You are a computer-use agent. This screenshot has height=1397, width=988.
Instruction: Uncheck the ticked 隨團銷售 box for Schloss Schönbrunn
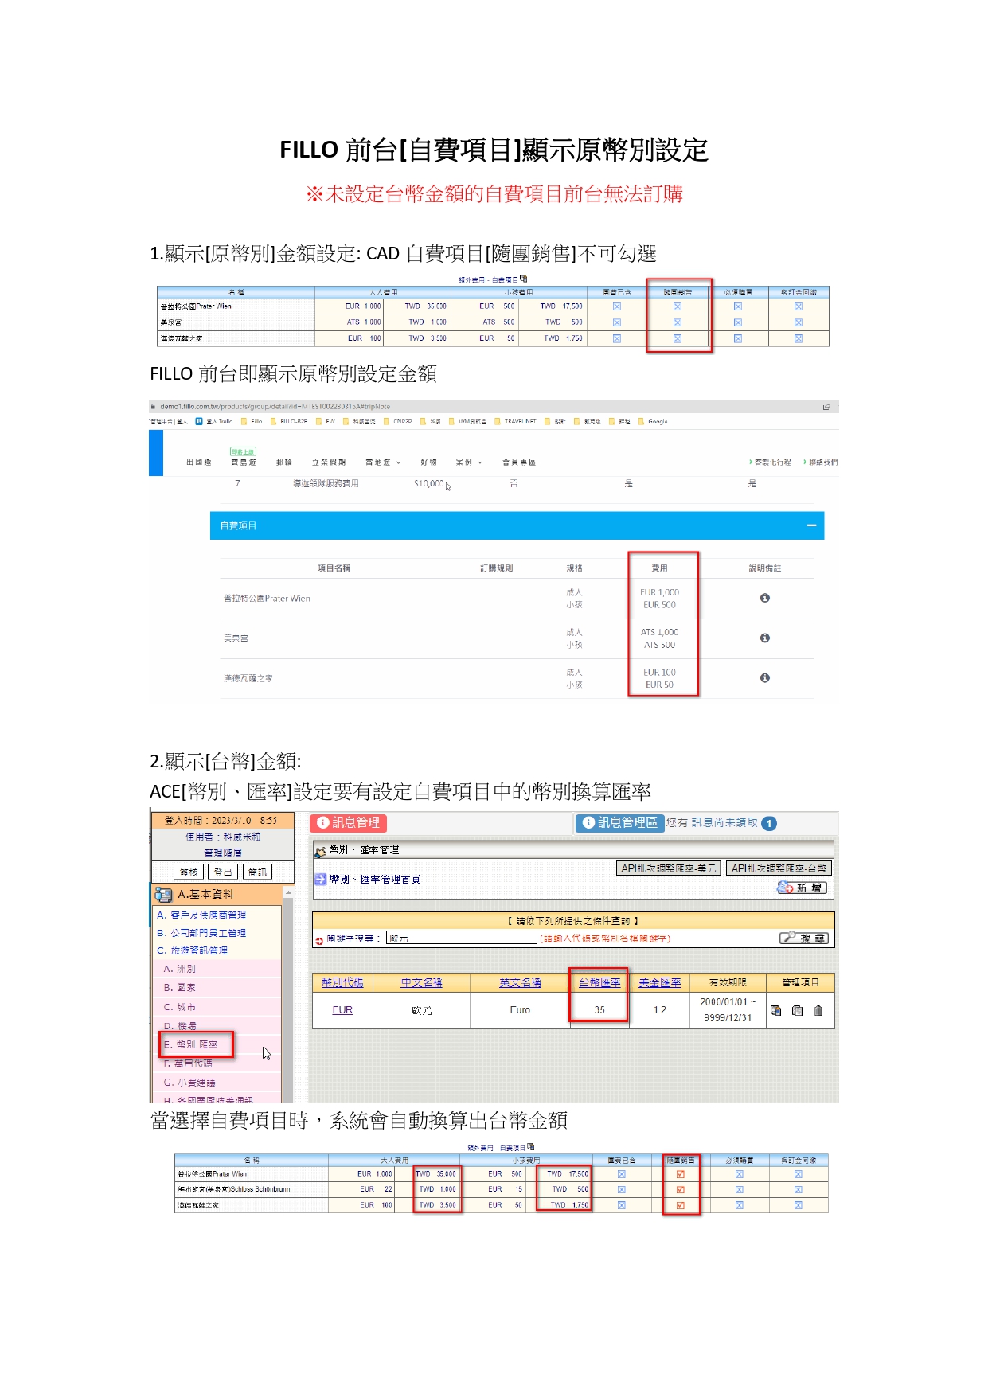click(680, 1190)
